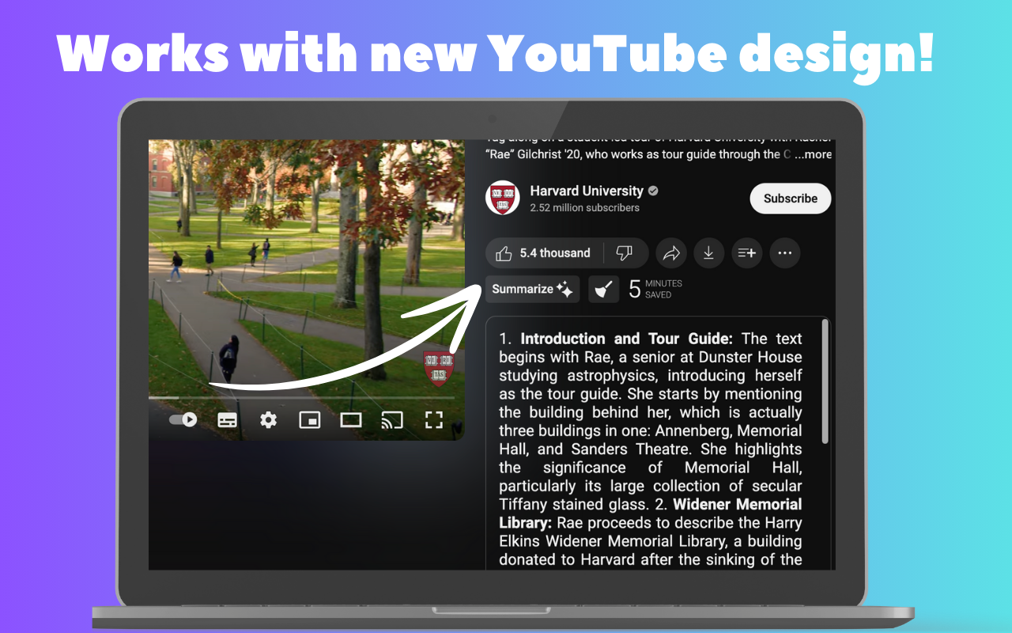
Task: Expand description with ...more
Action: point(814,155)
